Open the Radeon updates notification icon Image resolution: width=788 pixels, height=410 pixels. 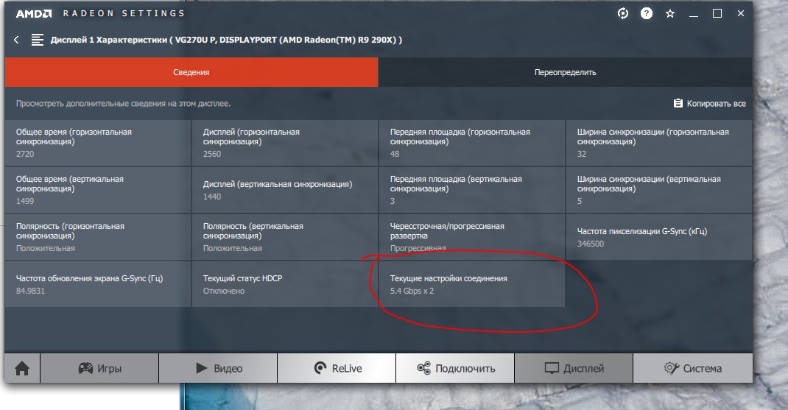[622, 13]
